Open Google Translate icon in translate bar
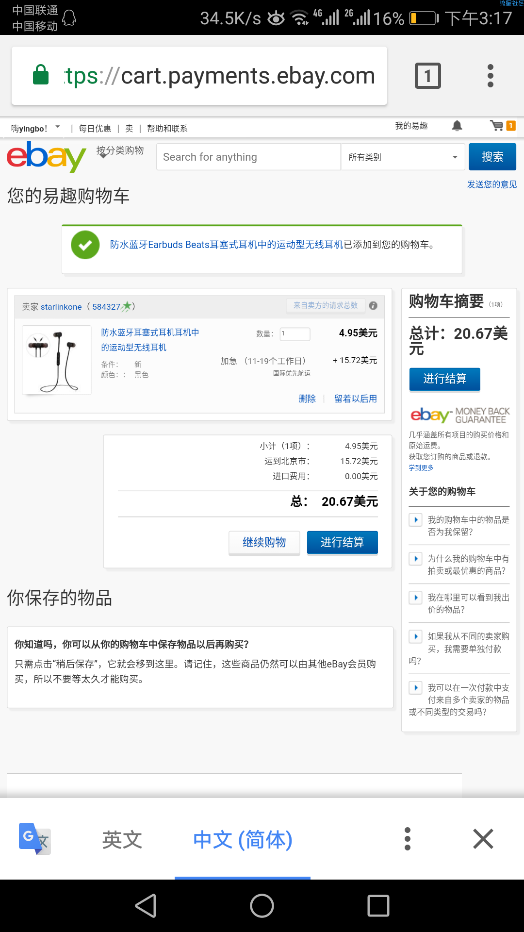The height and width of the screenshot is (932, 524). point(35,839)
